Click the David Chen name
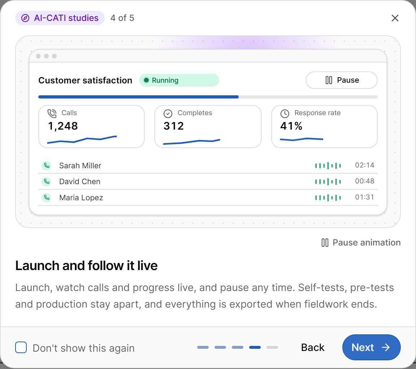Screen dimensions: 416x369 pos(79,182)
